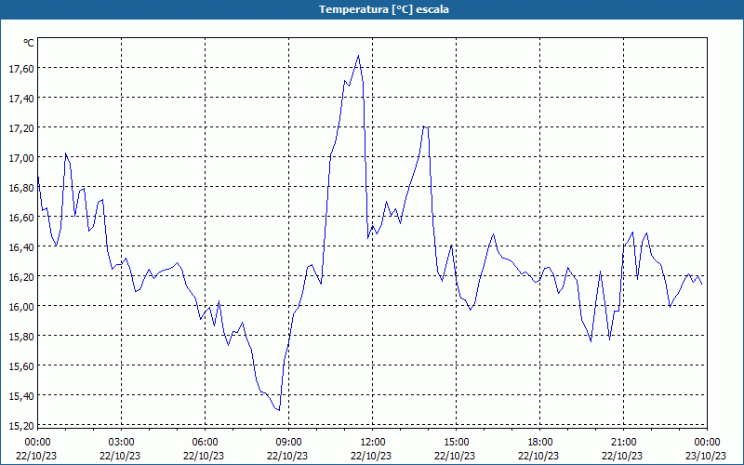
Task: Click the 18:00 time axis label
Action: point(540,443)
